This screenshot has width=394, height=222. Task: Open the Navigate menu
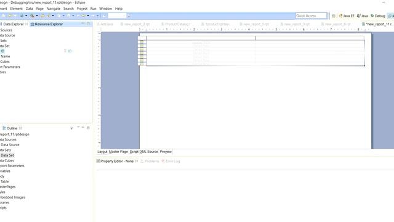pyautogui.click(x=54, y=9)
